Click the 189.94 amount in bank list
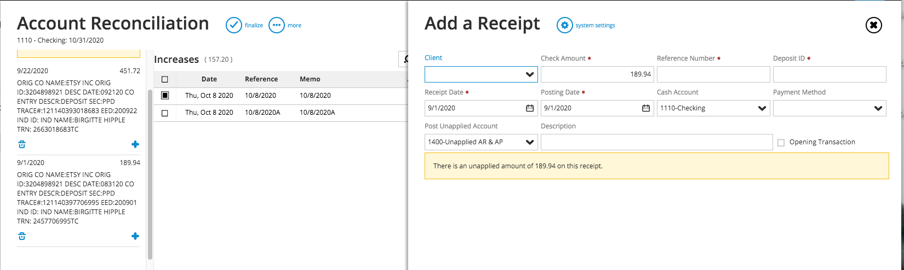 (130, 163)
